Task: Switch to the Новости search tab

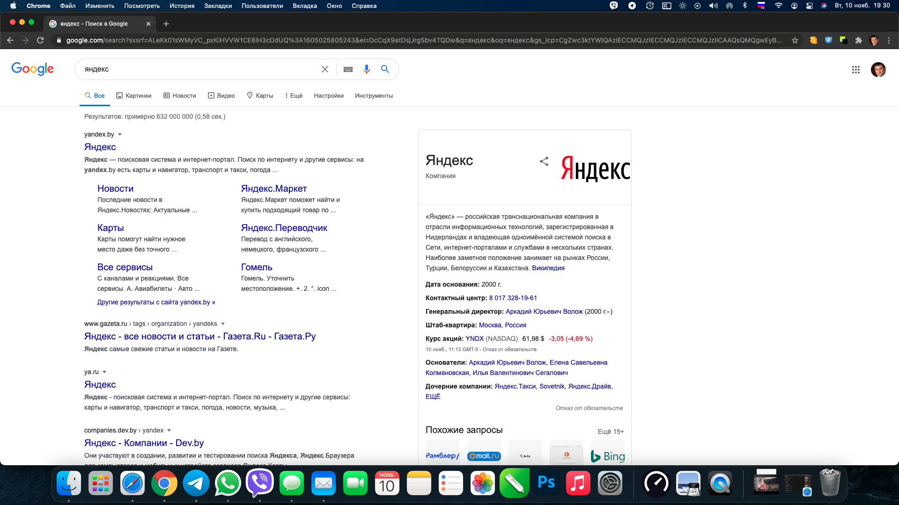Action: click(180, 95)
